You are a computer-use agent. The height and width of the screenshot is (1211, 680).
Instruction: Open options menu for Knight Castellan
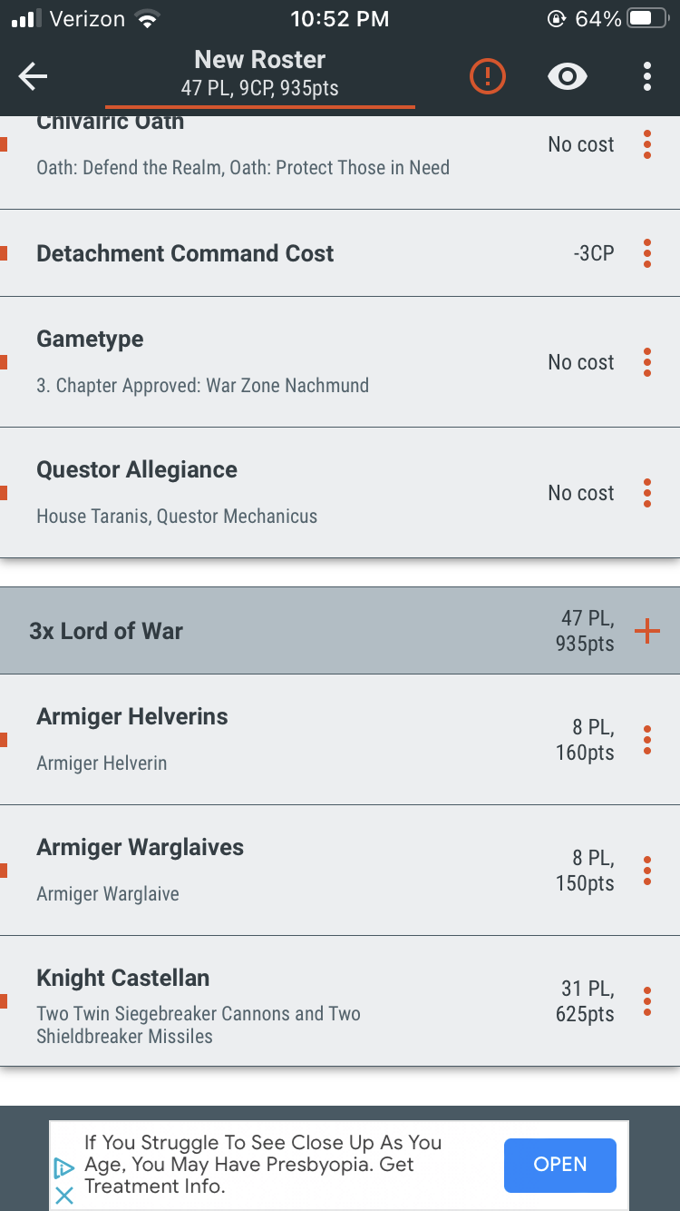[x=647, y=1002]
